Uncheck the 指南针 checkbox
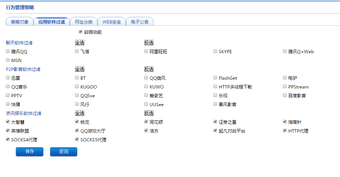340x177 pixels. tap(285, 122)
